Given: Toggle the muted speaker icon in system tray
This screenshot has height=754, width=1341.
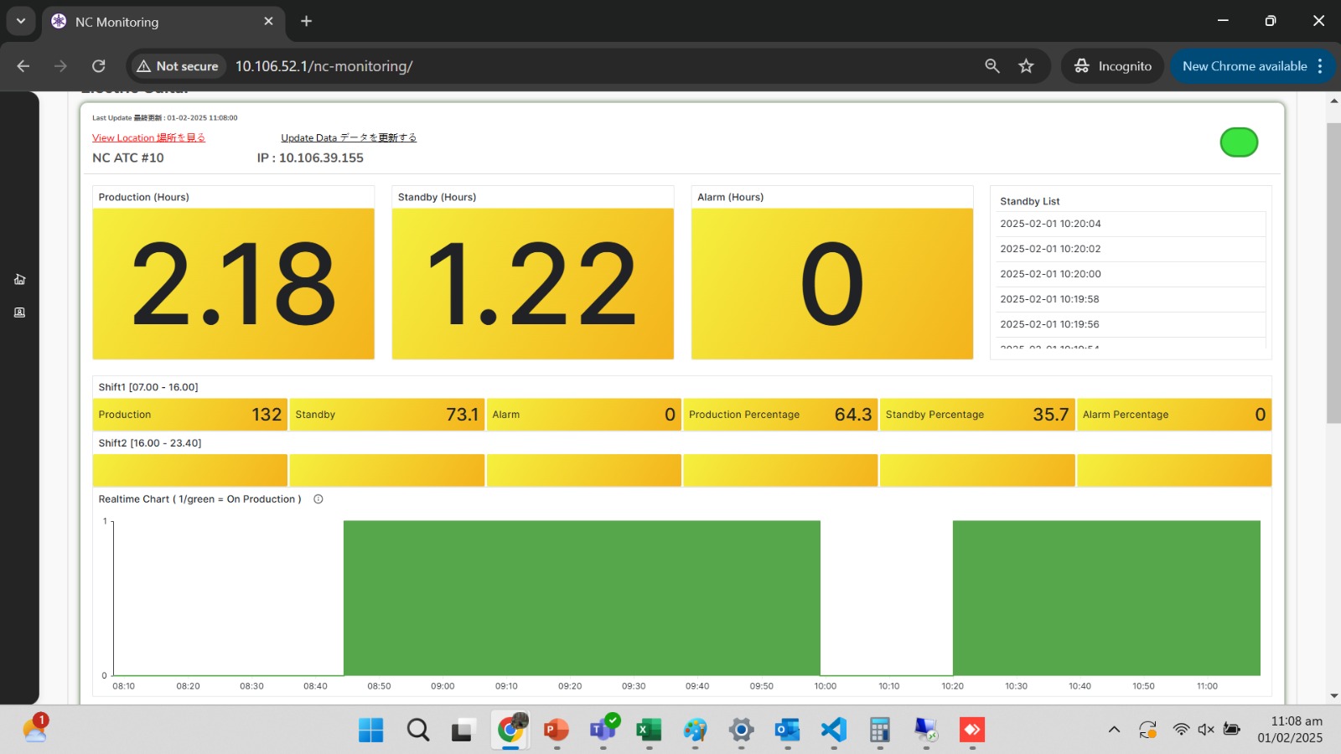Looking at the screenshot, I should coord(1206,730).
